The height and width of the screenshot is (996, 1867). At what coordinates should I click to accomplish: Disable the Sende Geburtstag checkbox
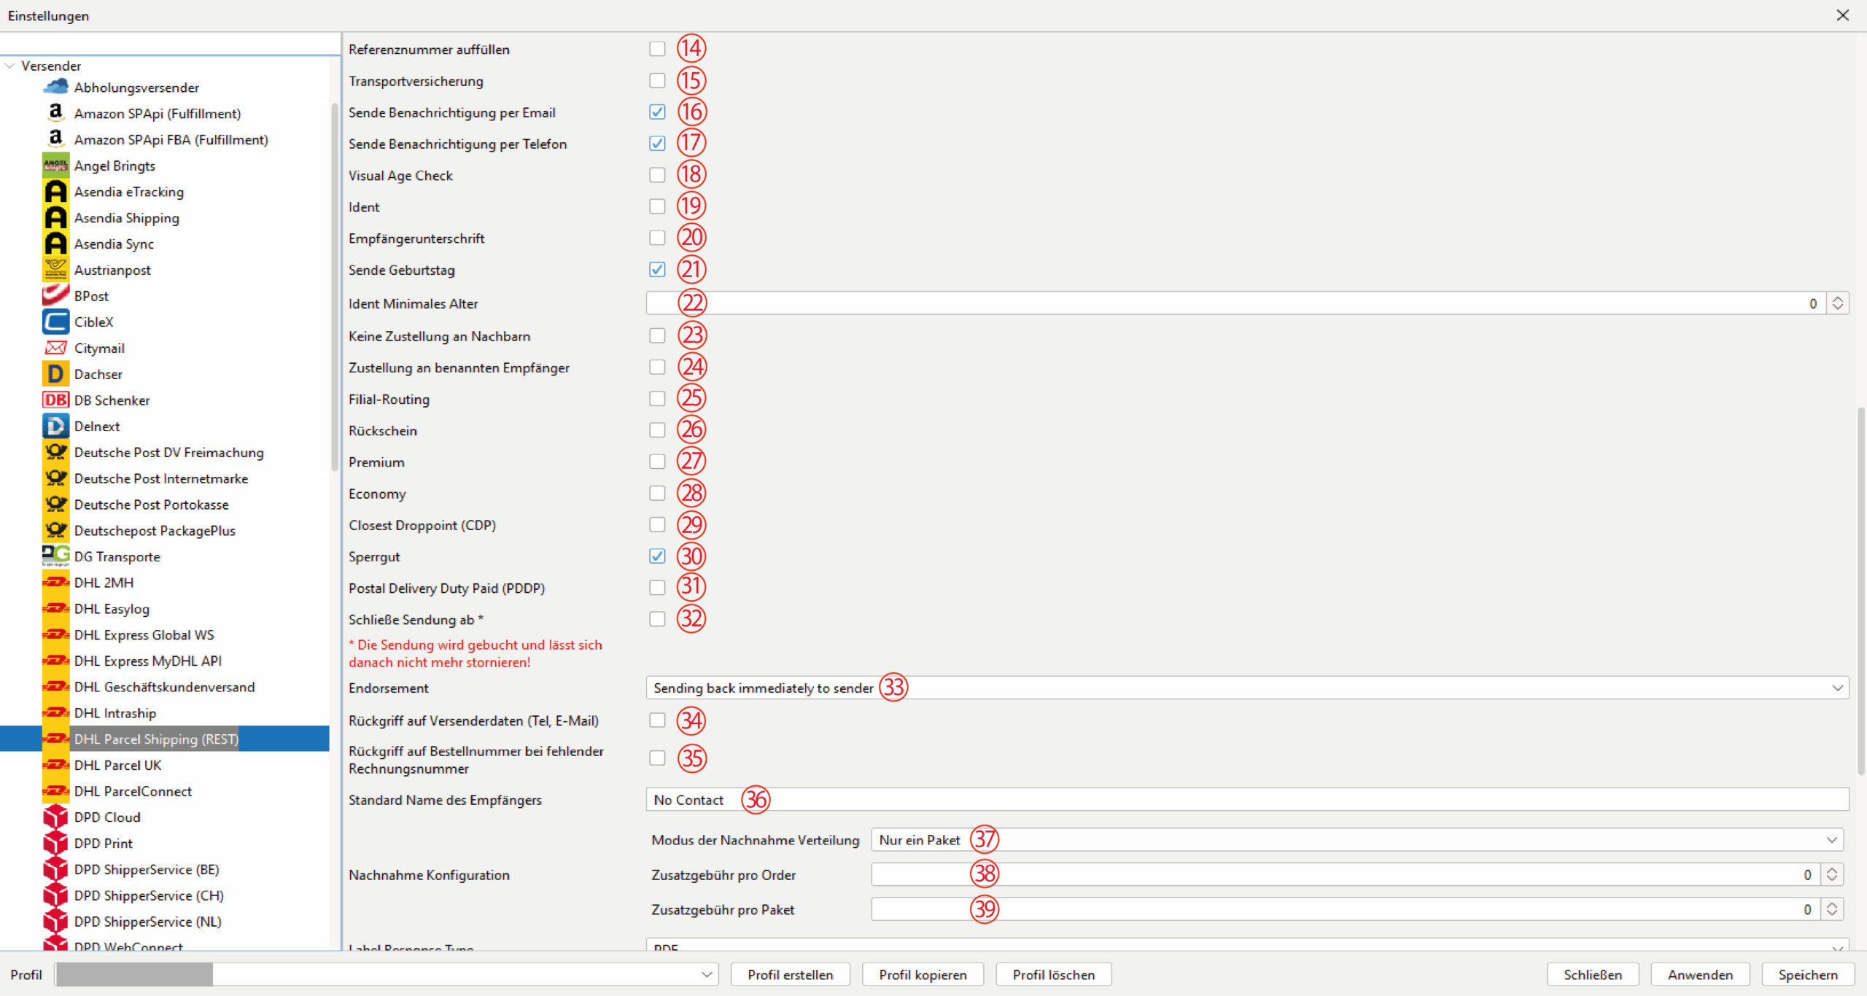tap(657, 269)
